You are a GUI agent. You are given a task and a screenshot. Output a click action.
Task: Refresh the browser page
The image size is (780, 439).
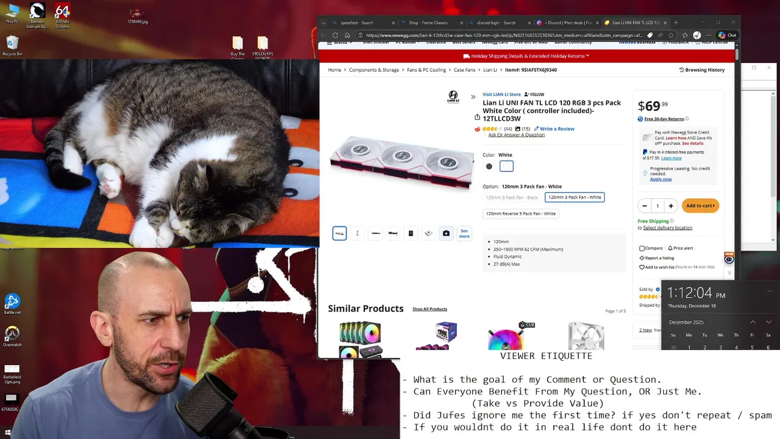pyautogui.click(x=335, y=35)
